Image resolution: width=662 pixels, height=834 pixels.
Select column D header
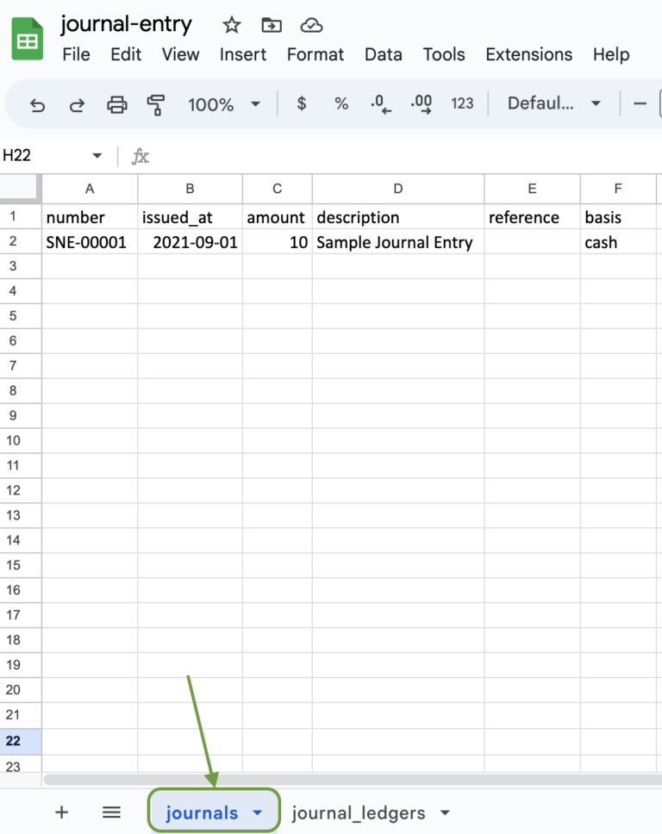click(398, 189)
